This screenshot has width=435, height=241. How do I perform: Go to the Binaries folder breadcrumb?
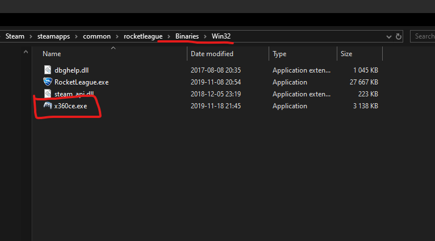(x=187, y=36)
